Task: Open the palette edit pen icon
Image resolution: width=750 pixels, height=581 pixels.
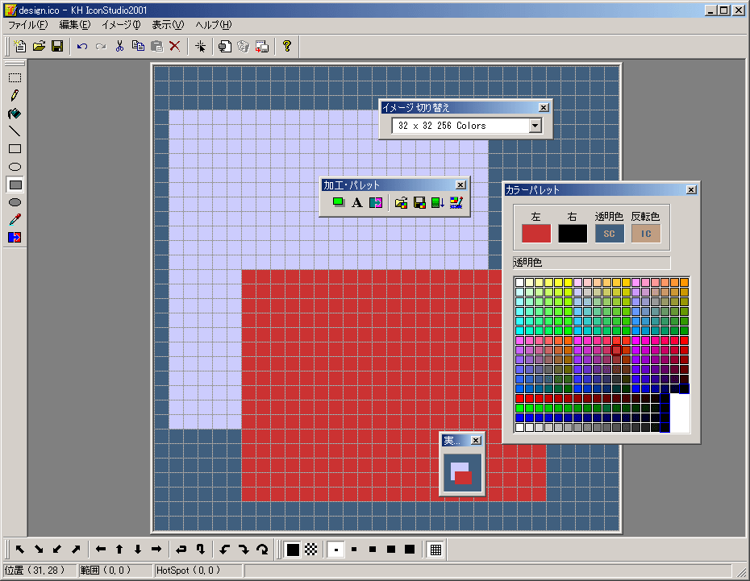Action: pyautogui.click(x=456, y=202)
